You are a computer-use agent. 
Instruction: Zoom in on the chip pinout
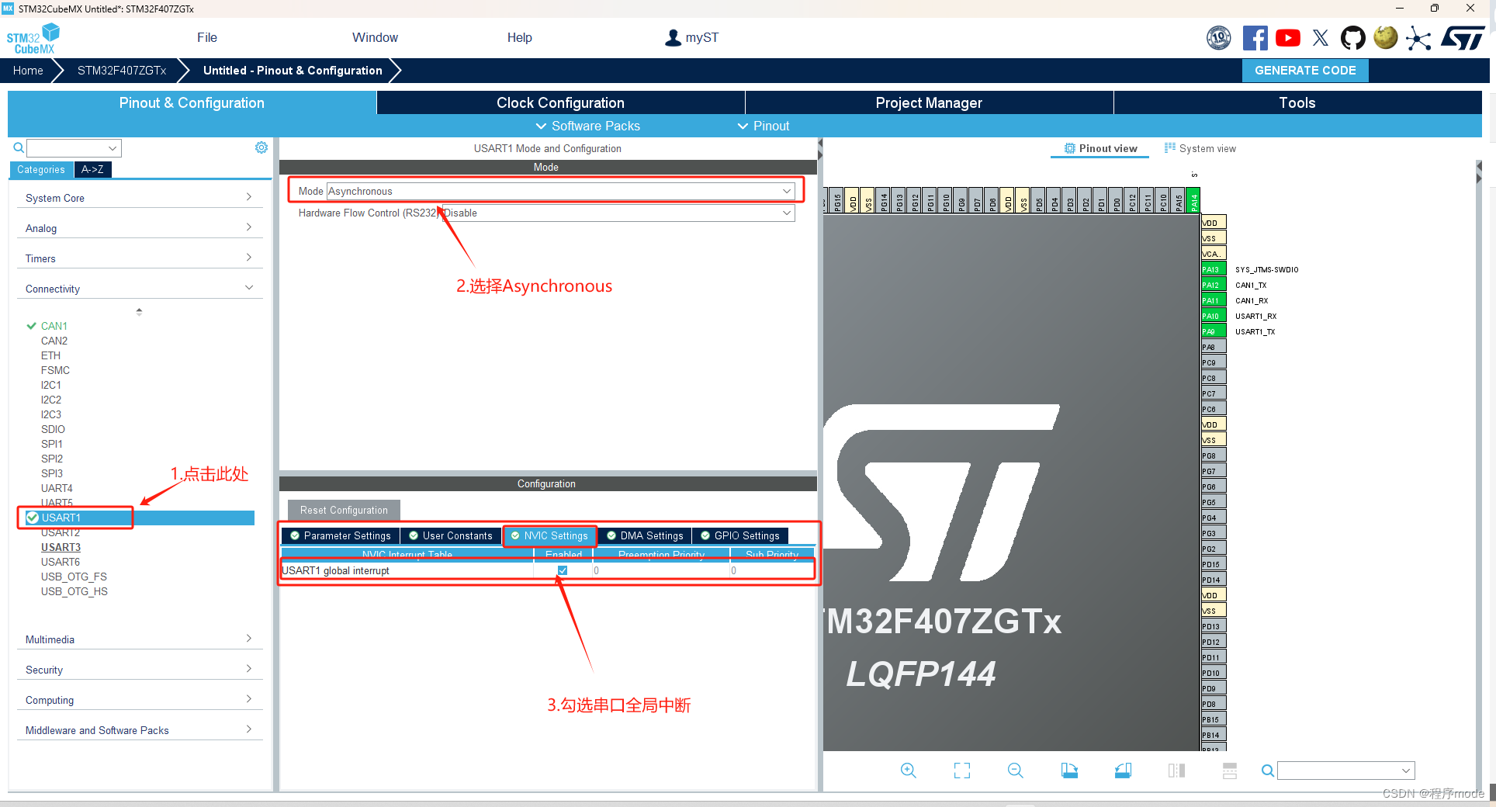(x=909, y=771)
